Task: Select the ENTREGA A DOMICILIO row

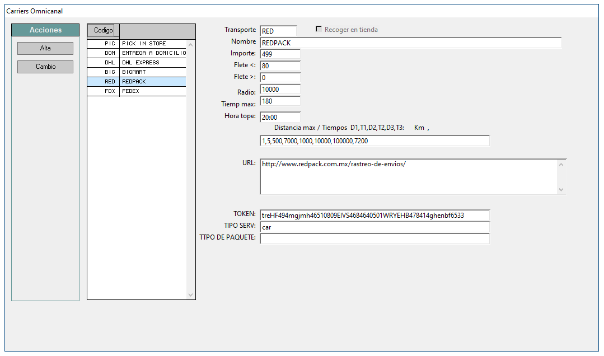Action: [137, 53]
